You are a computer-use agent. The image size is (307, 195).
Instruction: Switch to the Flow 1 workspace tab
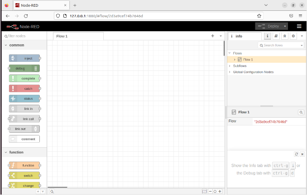[x=78, y=36]
